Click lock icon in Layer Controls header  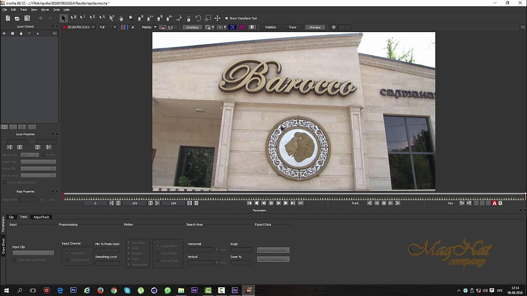tap(21, 33)
